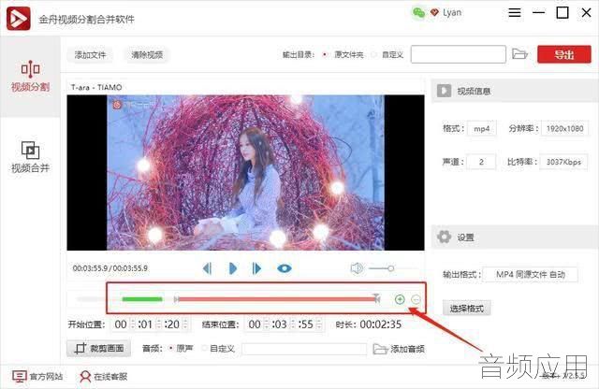Screen dimensions: 599x389
Task: Click the 设置 gear icon
Action: [x=444, y=238]
